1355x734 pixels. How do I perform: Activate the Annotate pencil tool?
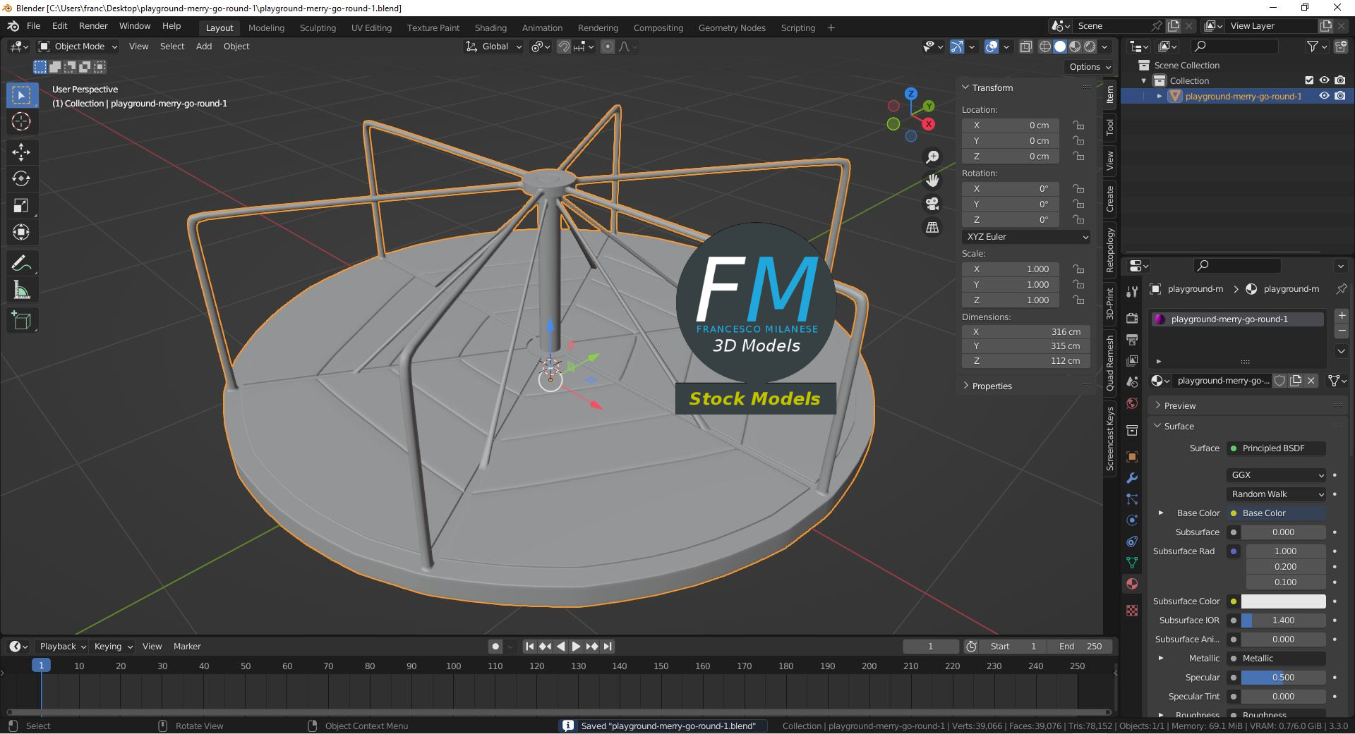coord(21,263)
